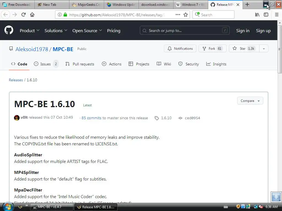The height and width of the screenshot is (211, 282).
Task: Click v0lt's avatar image
Action: (17, 118)
